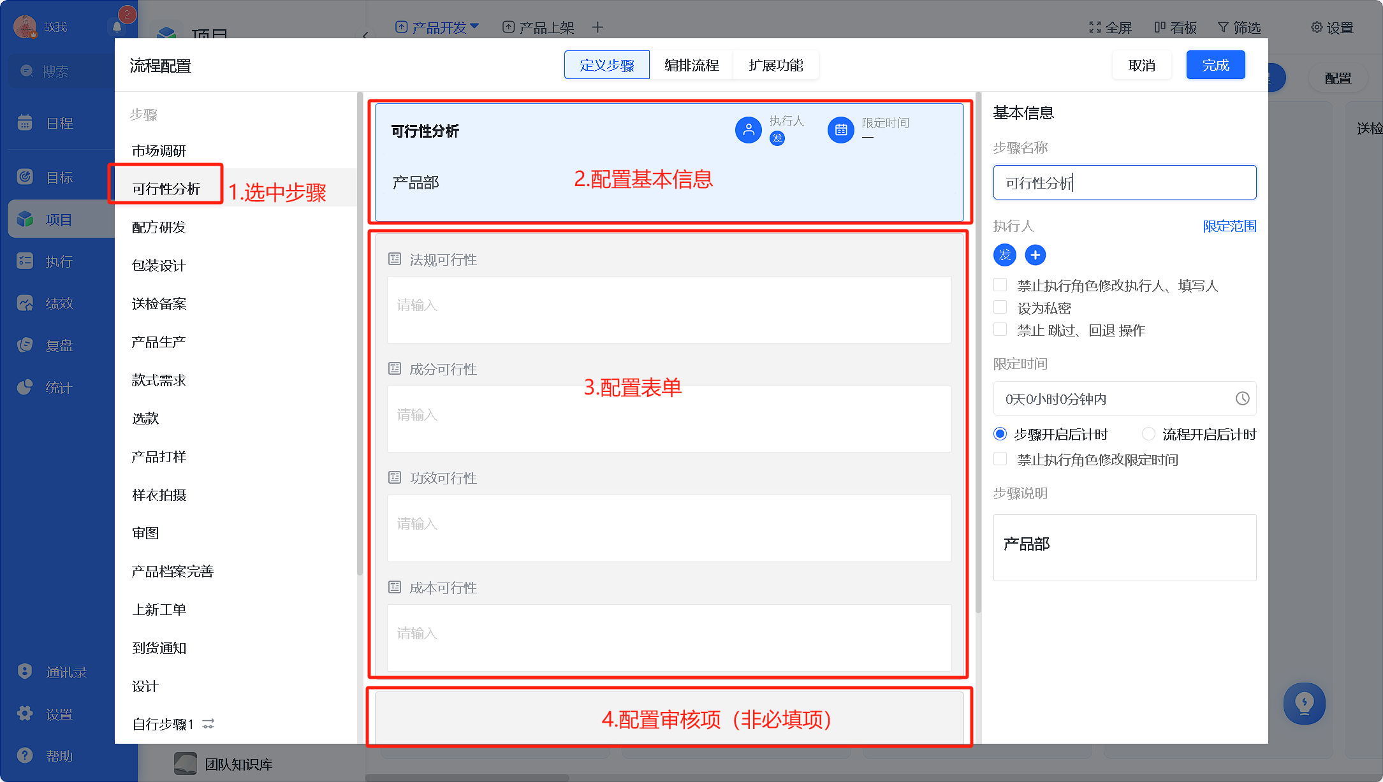Click the clock icon in the time limit field

point(1242,398)
